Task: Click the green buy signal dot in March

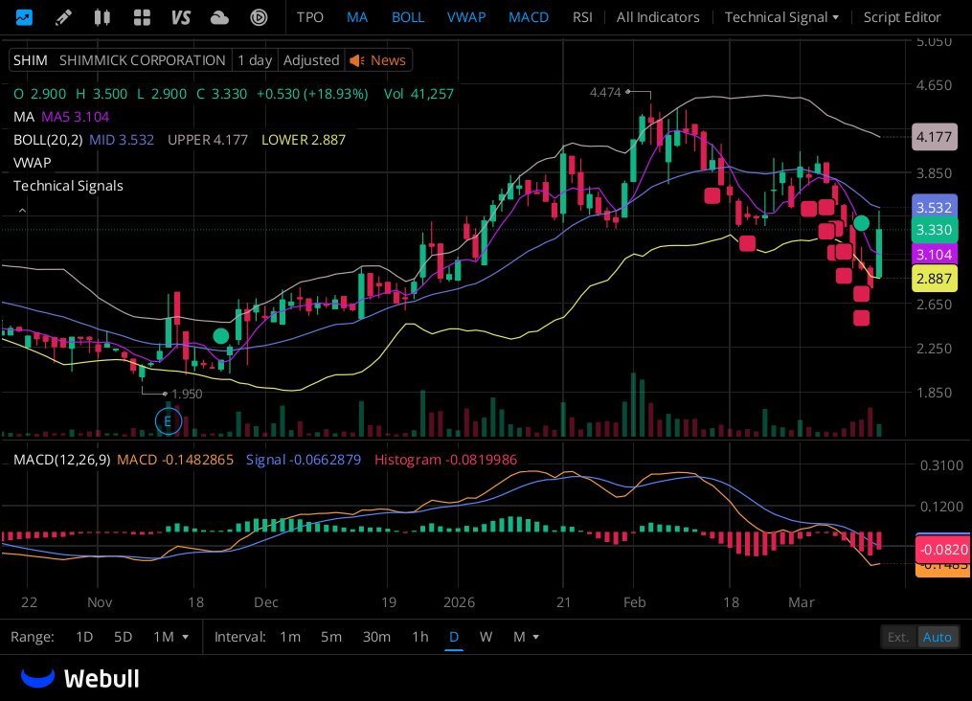Action: pos(861,223)
